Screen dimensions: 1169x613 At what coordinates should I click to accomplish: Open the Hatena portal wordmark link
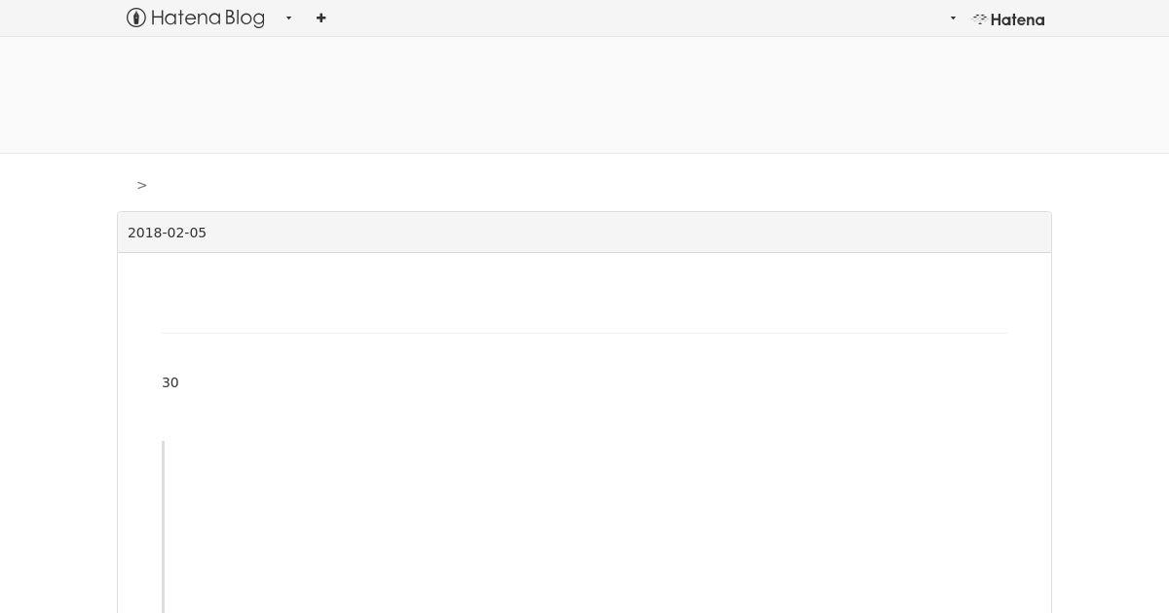[x=1017, y=19]
